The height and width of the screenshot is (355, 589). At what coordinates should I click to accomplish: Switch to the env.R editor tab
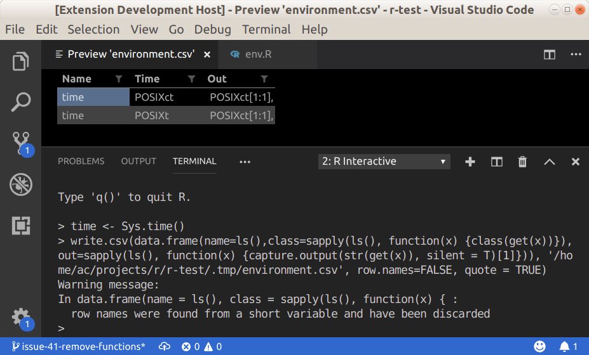(267, 55)
